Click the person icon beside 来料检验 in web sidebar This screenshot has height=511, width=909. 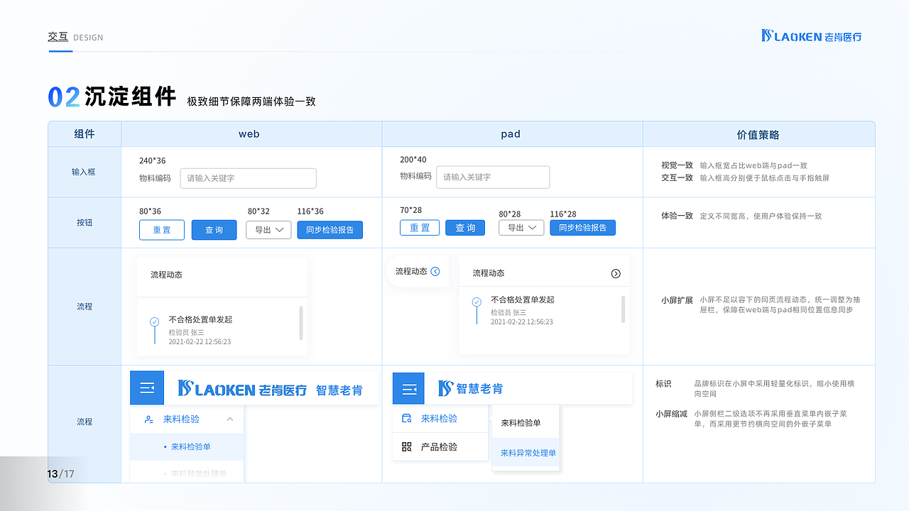coord(148,418)
